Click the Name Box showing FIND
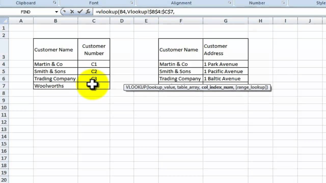The image size is (326, 183). pyautogui.click(x=25, y=12)
